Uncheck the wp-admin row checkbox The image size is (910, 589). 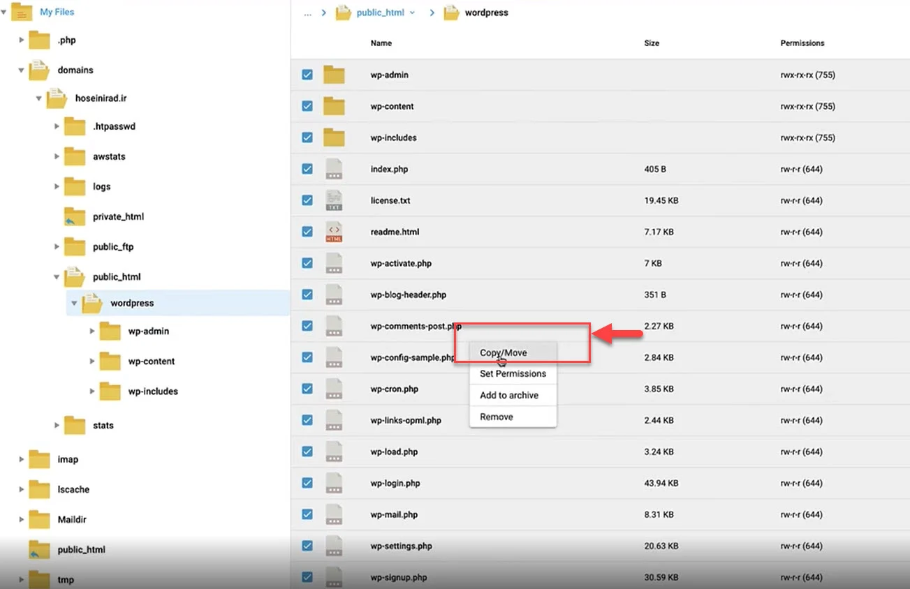[307, 75]
